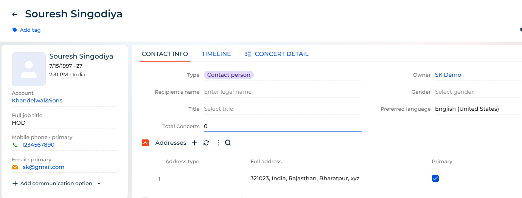Screen dimensions: 522x198
Task: Add a new address with plus icon
Action: click(x=194, y=143)
